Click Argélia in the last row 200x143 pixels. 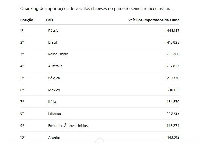click(x=54, y=137)
